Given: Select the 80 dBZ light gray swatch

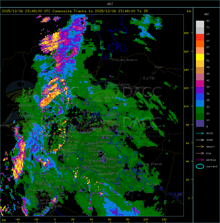Looking at the screenshot, I should coord(200,24).
